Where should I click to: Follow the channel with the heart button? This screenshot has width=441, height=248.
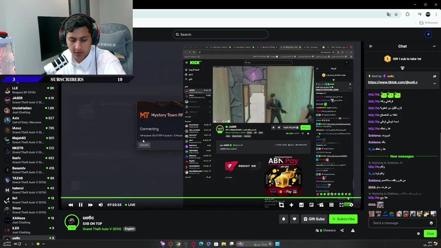click(x=294, y=219)
